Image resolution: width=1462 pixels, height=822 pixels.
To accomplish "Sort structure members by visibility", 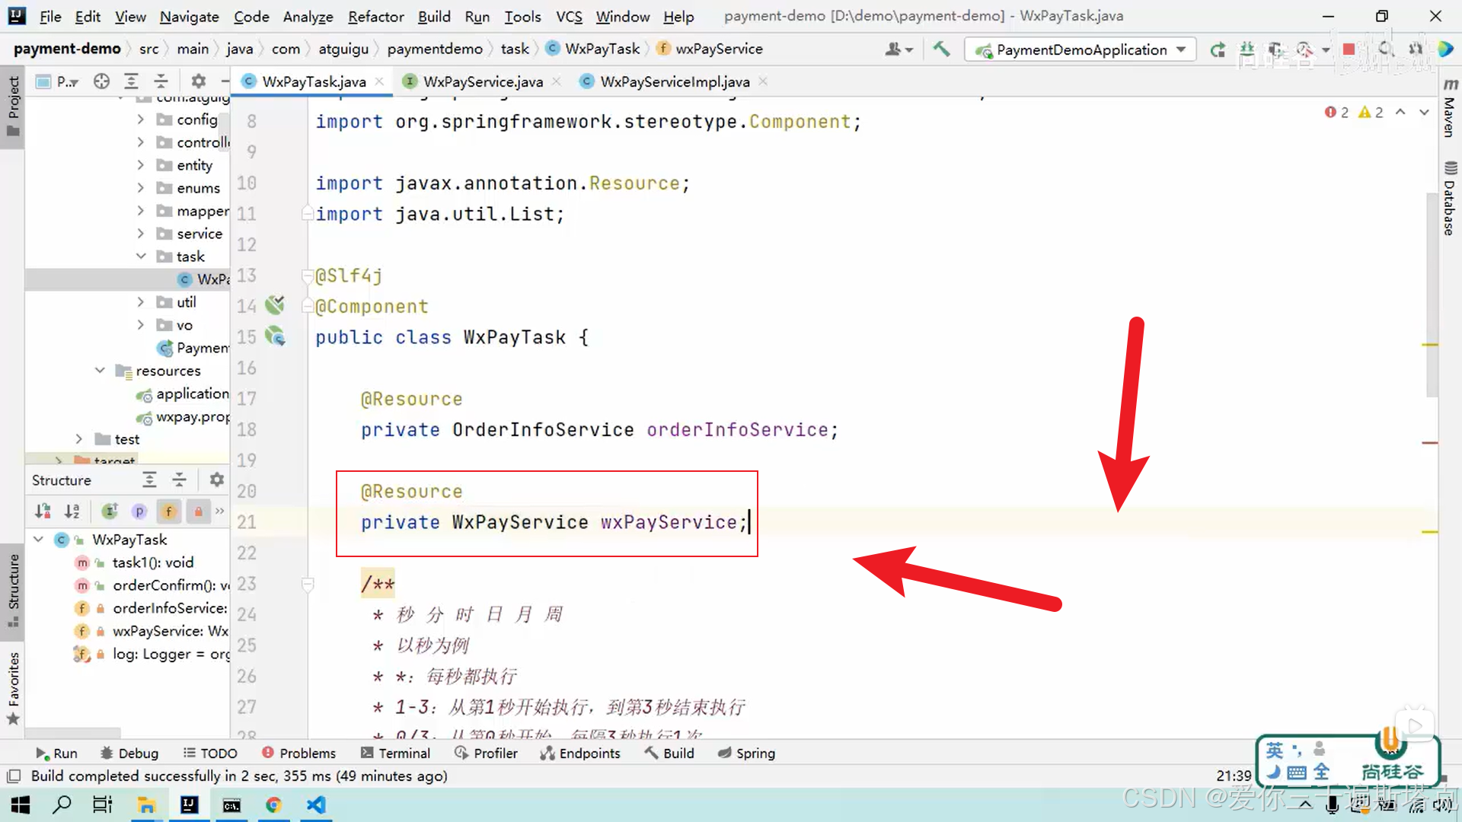I will (43, 511).
